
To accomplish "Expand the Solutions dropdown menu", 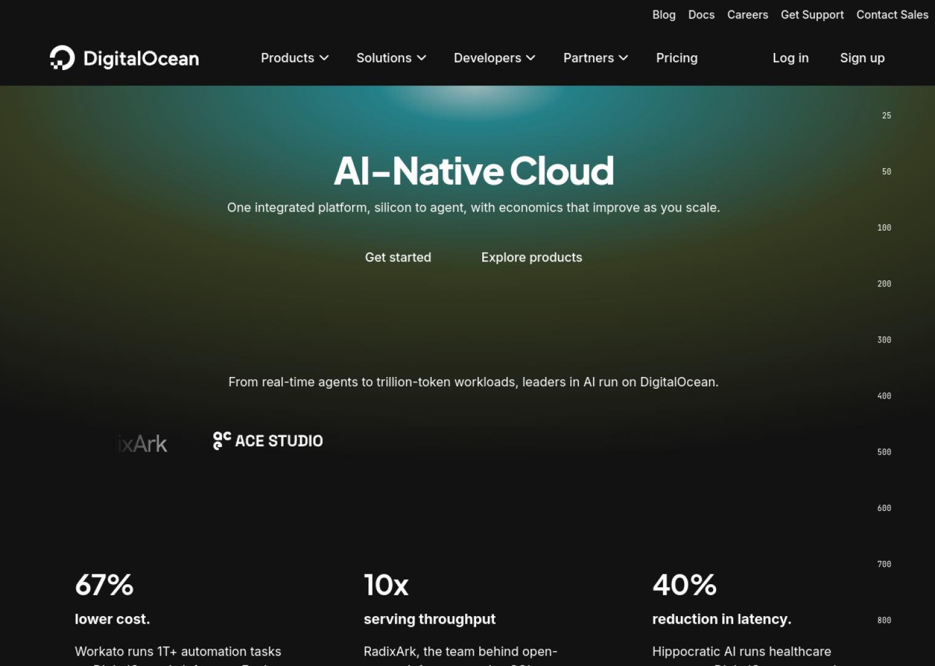I will 391,58.
